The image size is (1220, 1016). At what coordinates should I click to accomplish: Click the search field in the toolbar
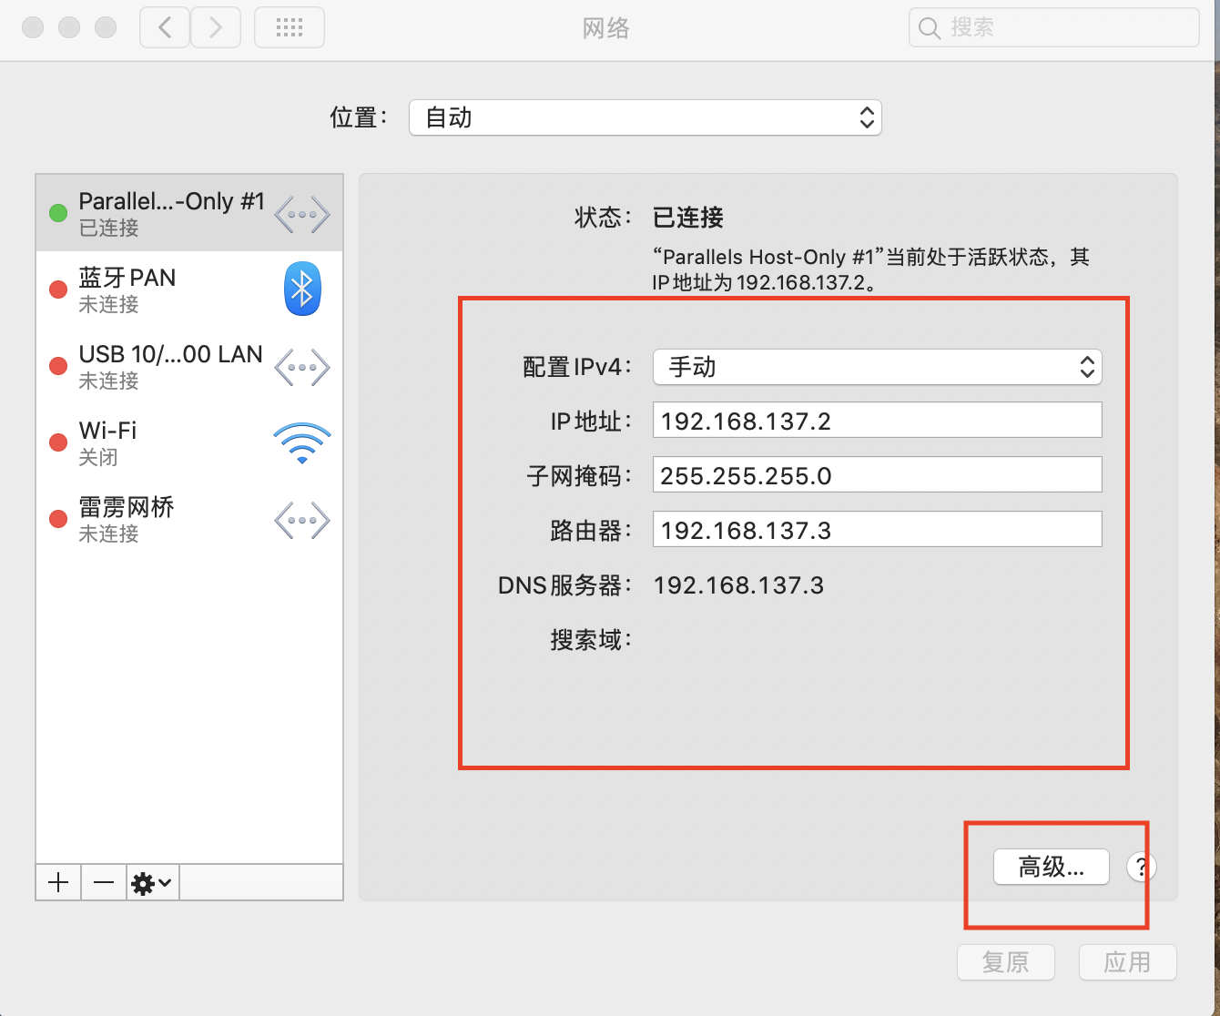coord(1053,27)
